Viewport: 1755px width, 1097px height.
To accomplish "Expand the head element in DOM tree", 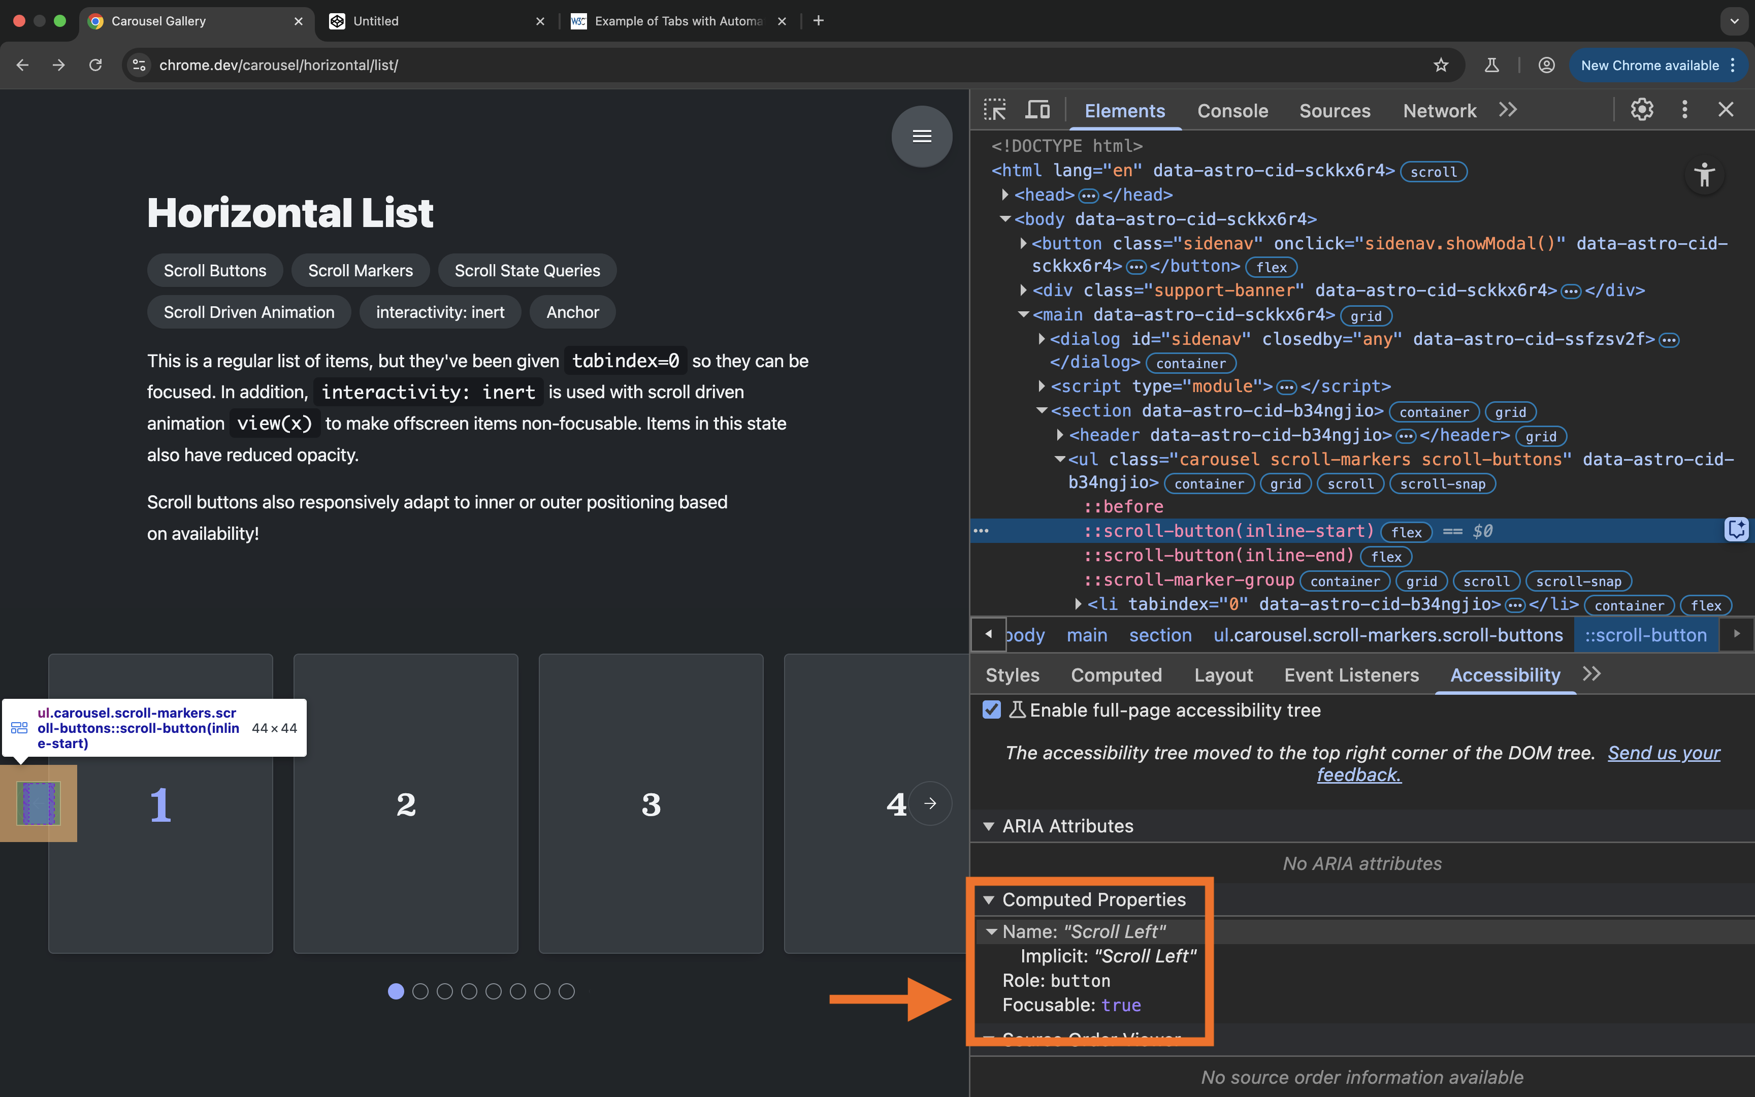I will point(1005,195).
